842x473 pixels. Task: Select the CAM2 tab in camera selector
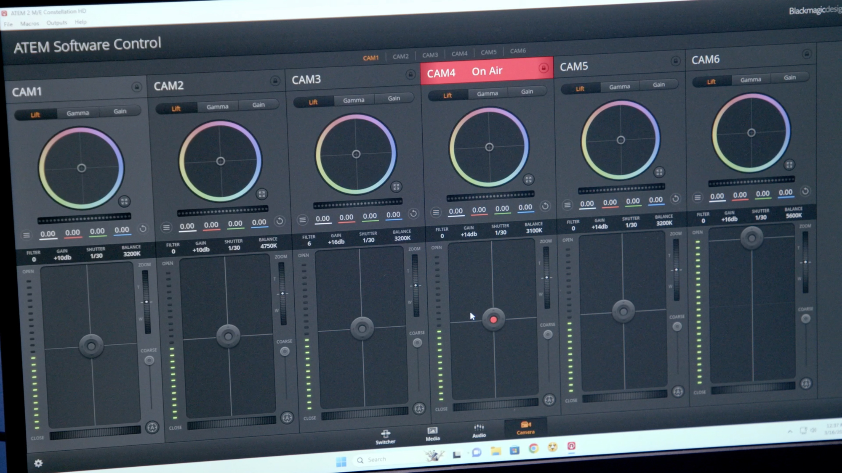400,56
